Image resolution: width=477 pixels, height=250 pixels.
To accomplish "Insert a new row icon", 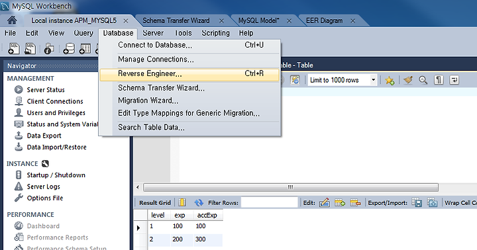I will (340, 202).
